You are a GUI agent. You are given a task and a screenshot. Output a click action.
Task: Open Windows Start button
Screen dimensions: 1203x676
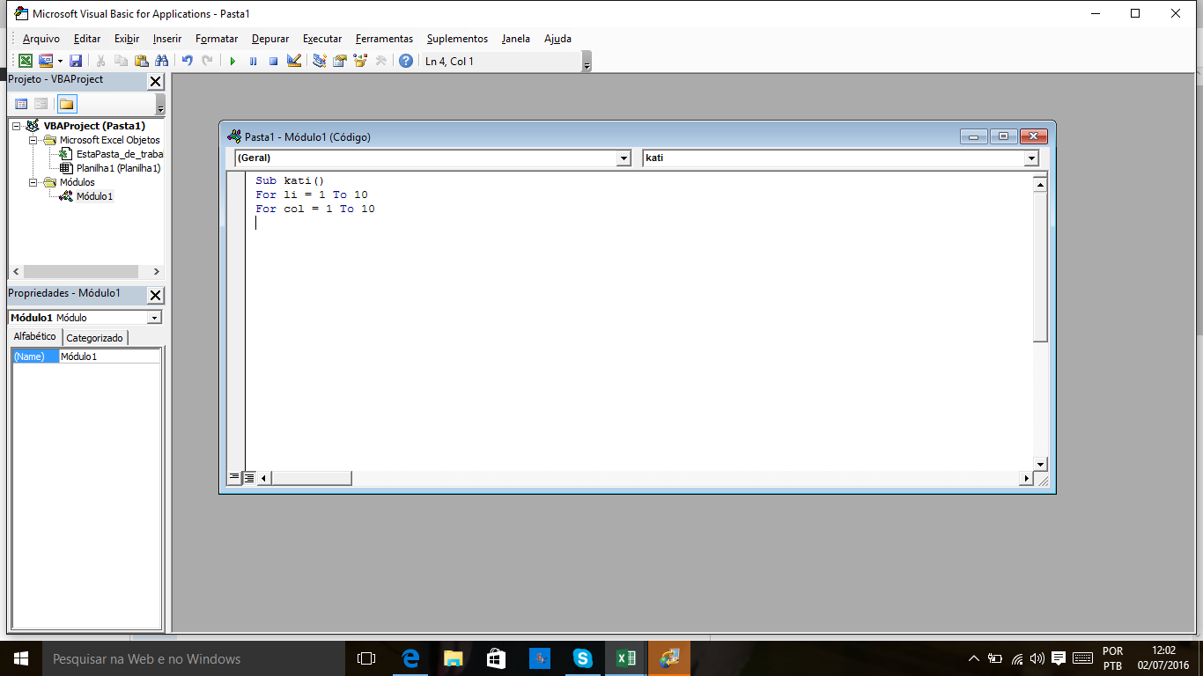21,658
